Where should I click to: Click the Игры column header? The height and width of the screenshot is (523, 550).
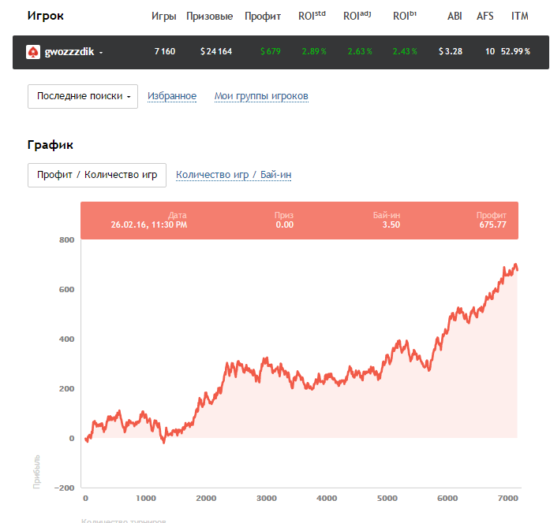click(x=163, y=16)
